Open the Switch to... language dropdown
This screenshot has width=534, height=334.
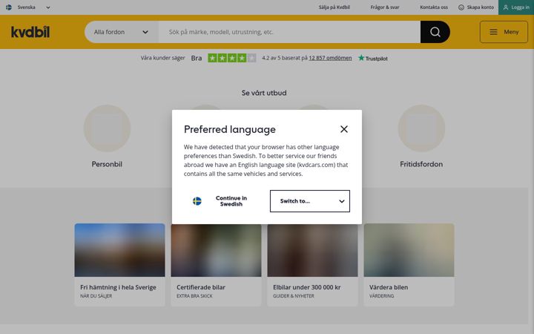[310, 201]
